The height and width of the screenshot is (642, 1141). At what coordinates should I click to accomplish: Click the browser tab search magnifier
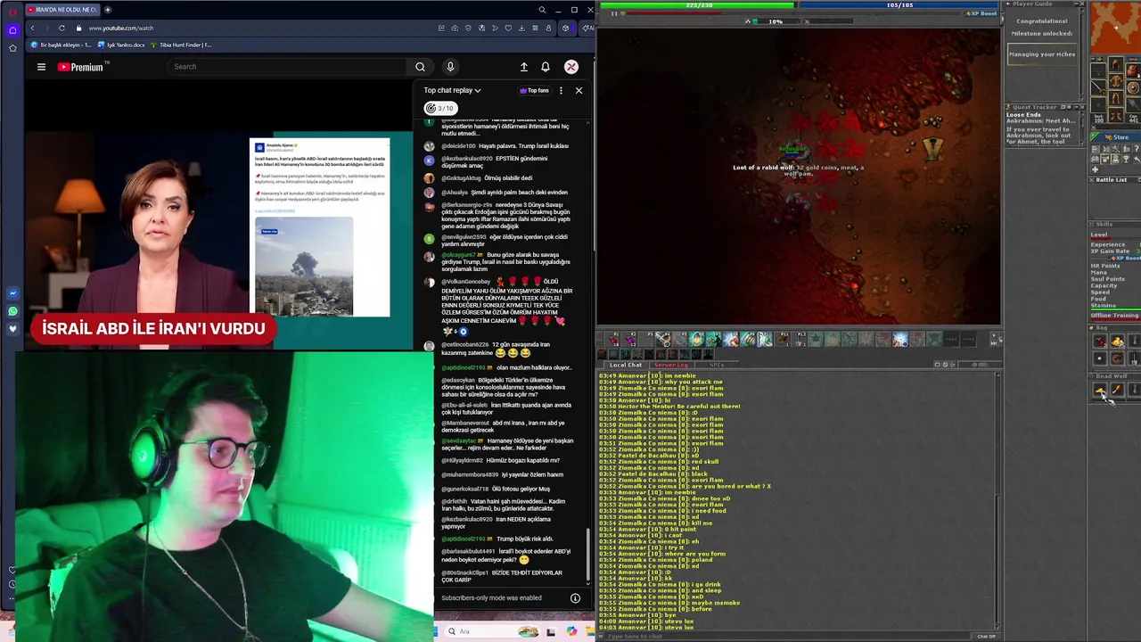542,10
